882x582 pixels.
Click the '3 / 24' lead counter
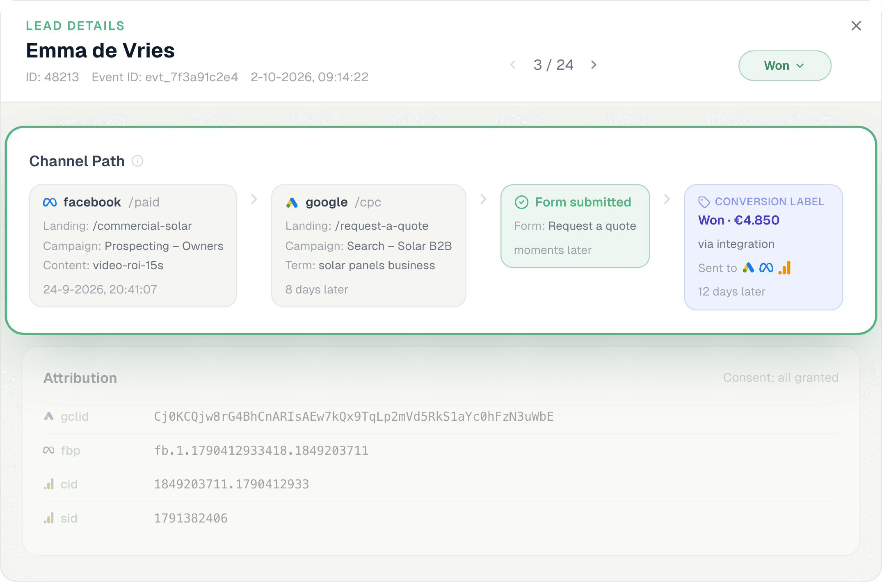[x=553, y=65]
